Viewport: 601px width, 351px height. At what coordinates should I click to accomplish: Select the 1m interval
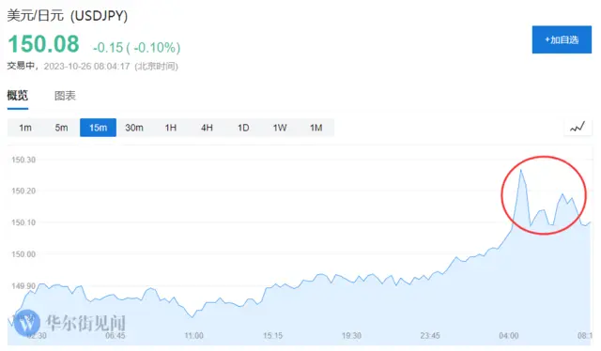pyautogui.click(x=25, y=128)
